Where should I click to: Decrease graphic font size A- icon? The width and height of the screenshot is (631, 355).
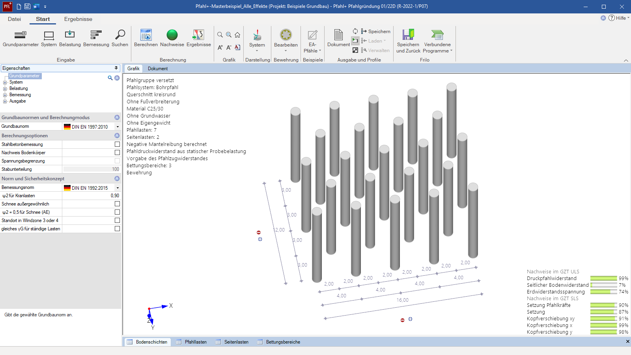pyautogui.click(x=229, y=47)
